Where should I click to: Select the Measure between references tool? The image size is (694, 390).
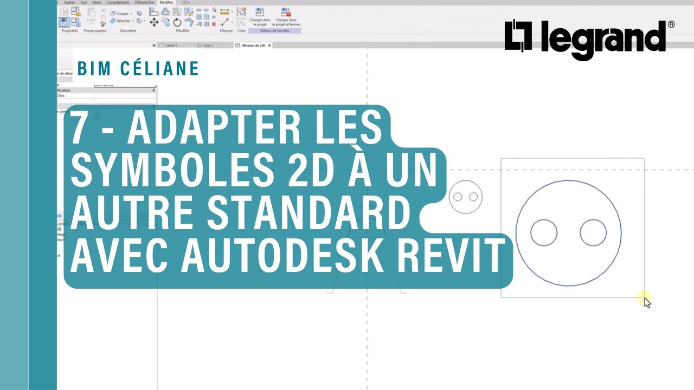pyautogui.click(x=224, y=12)
